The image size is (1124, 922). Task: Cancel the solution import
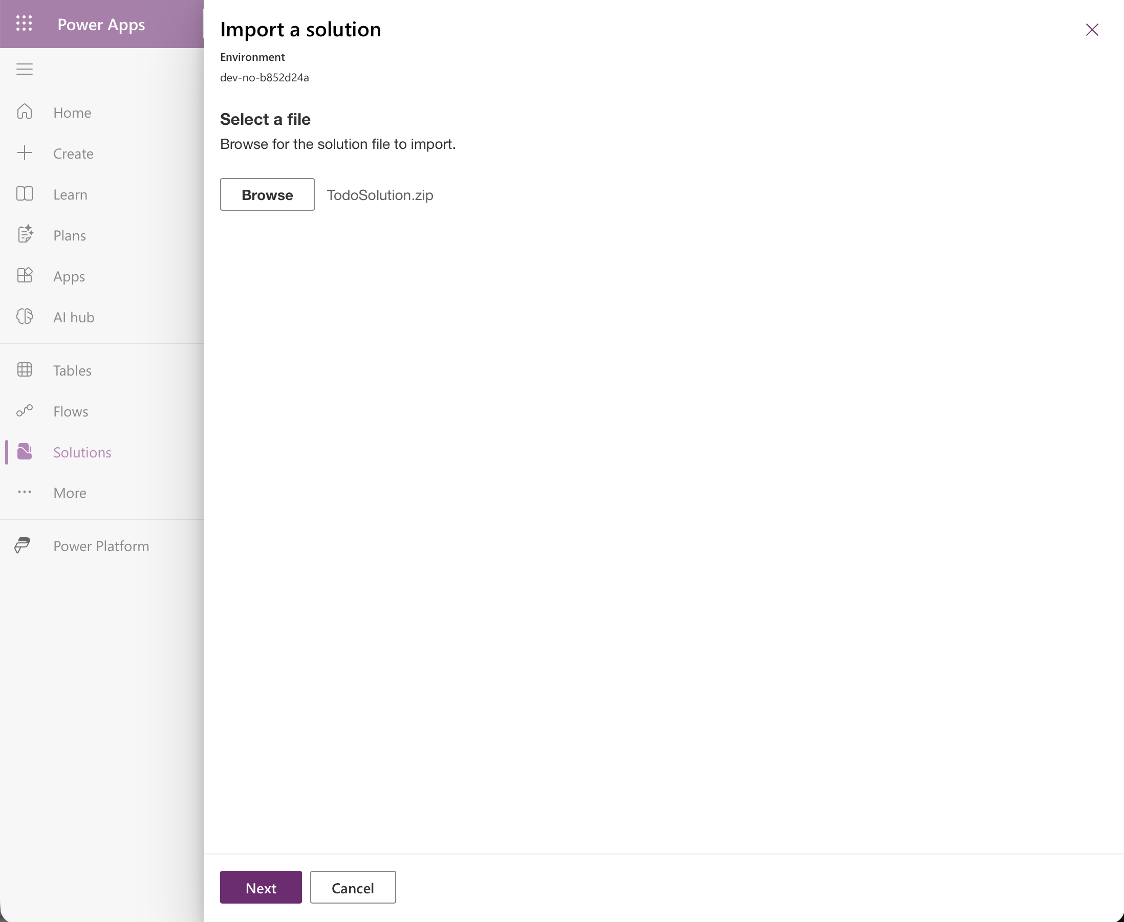[x=353, y=888]
